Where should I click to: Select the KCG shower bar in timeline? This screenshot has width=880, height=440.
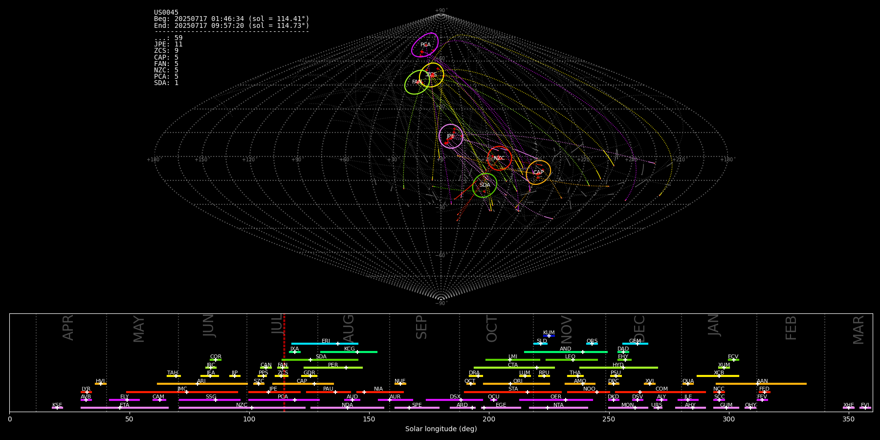click(349, 352)
